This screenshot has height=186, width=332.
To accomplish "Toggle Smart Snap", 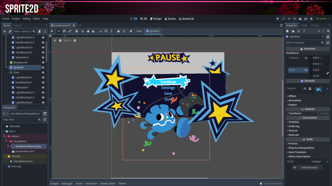I will click(100, 31).
